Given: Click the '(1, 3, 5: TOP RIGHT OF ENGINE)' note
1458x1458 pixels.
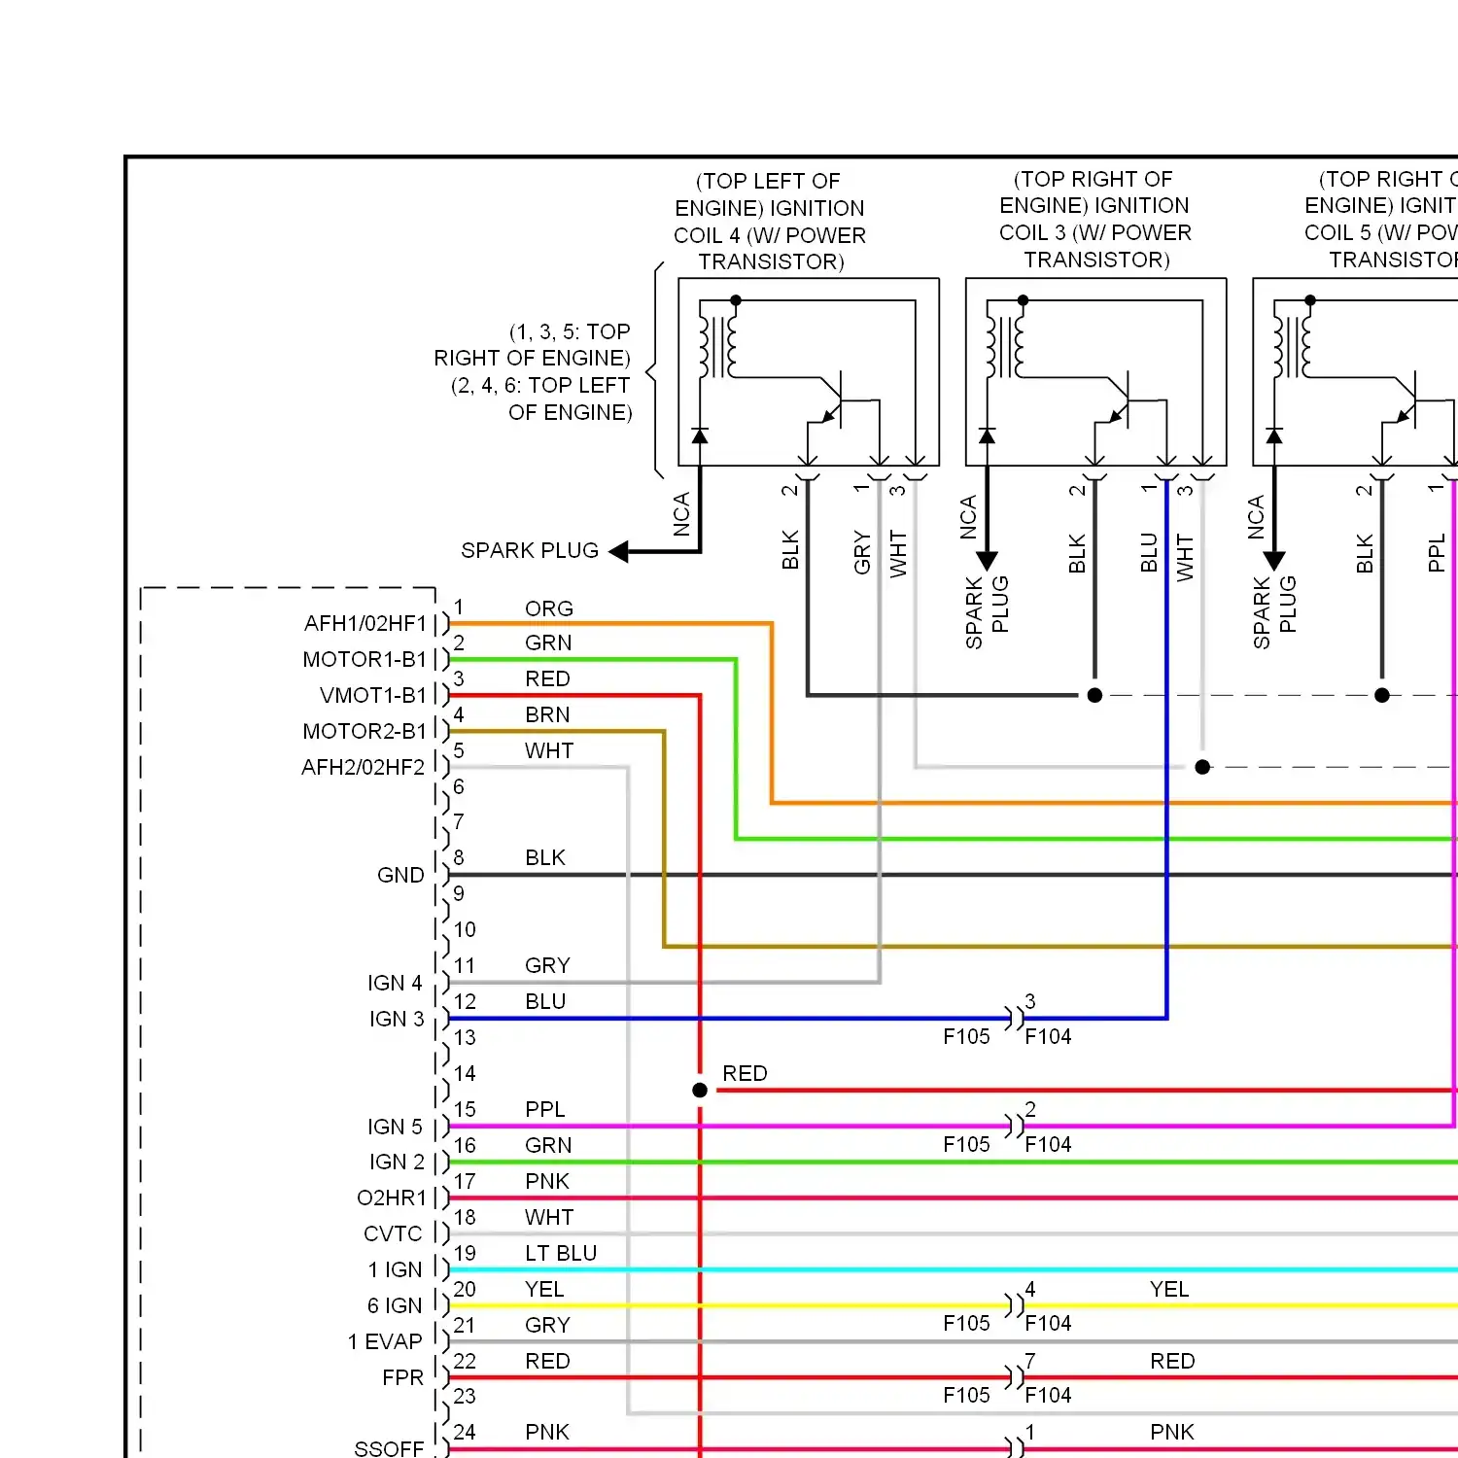Looking at the screenshot, I should point(532,345).
